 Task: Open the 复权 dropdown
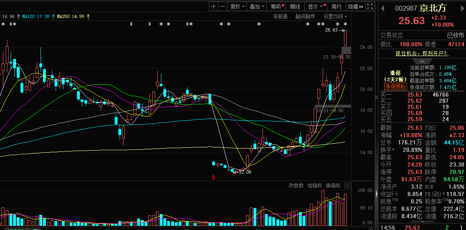click(238, 7)
